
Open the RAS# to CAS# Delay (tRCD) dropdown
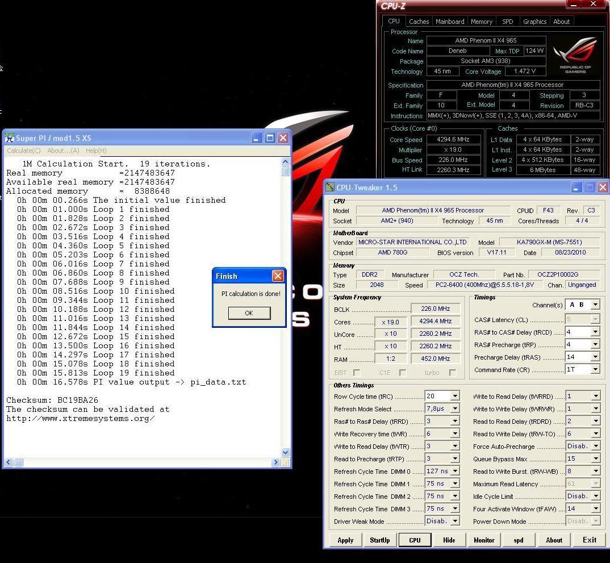point(595,332)
